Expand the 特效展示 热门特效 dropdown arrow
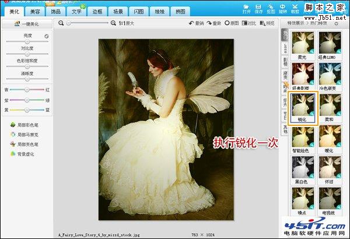Viewport: 350px width, 239px height. click(336, 23)
